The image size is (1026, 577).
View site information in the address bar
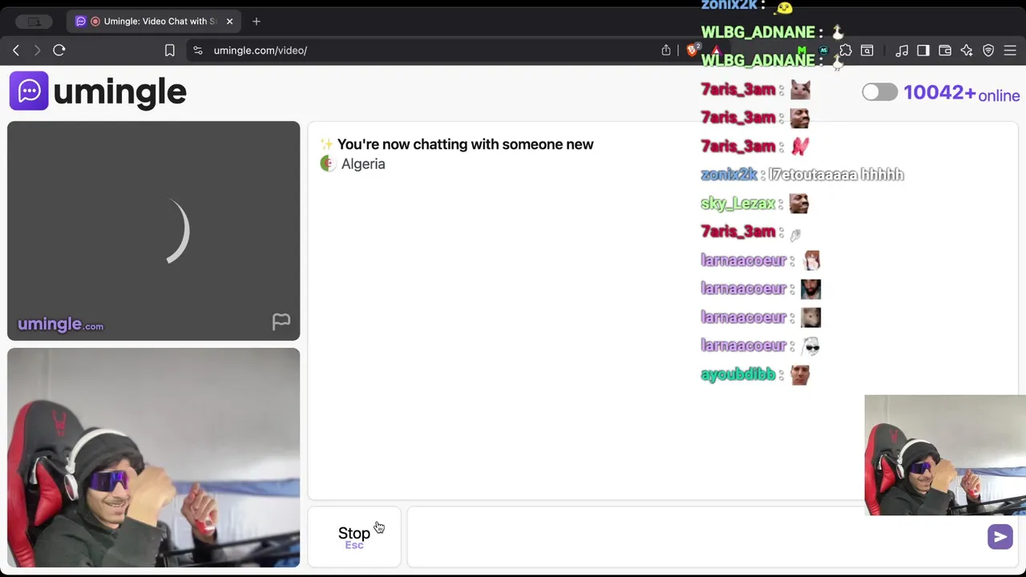[198, 50]
